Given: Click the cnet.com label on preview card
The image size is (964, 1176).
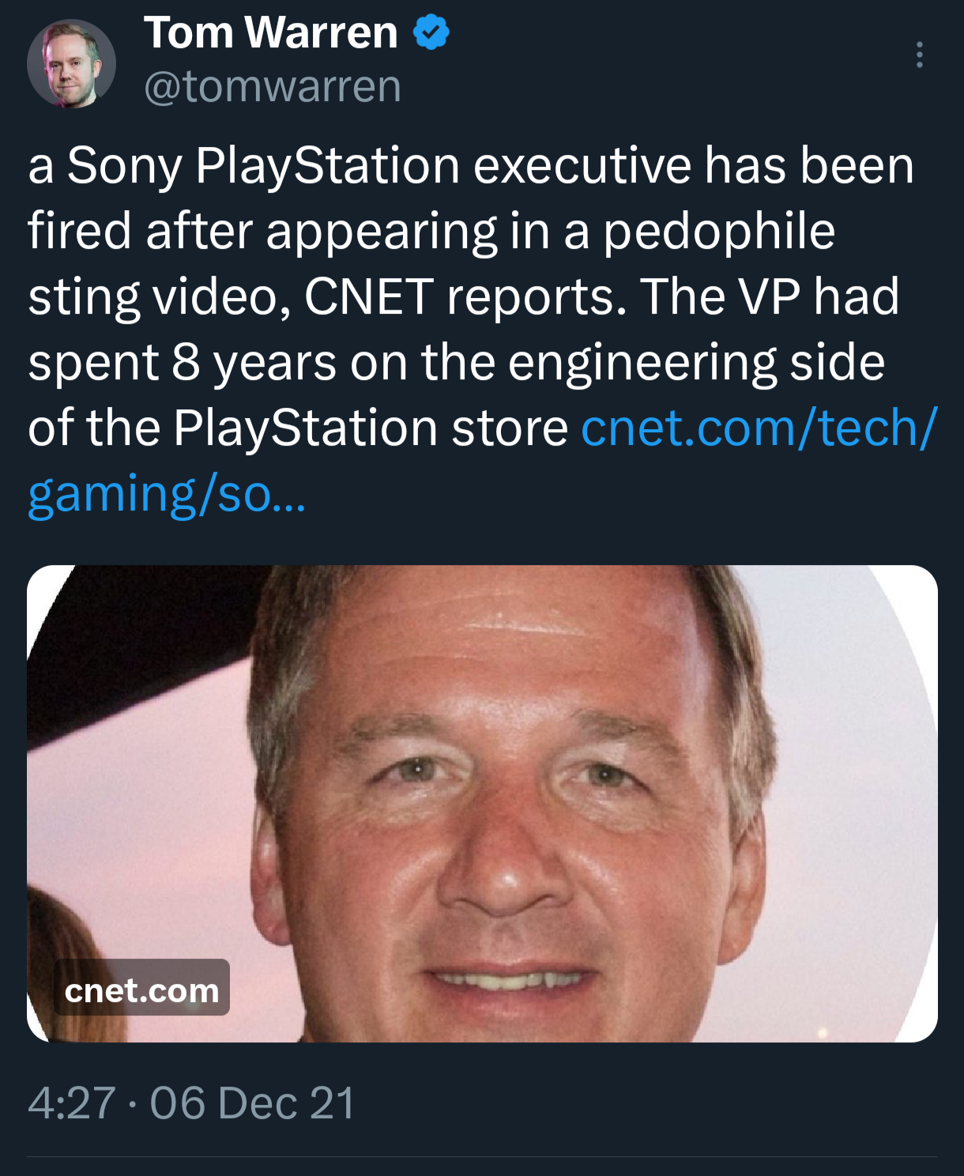Looking at the screenshot, I should [142, 990].
